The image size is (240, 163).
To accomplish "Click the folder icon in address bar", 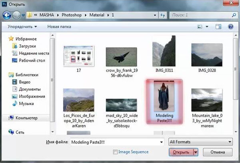I will coord(30,15).
